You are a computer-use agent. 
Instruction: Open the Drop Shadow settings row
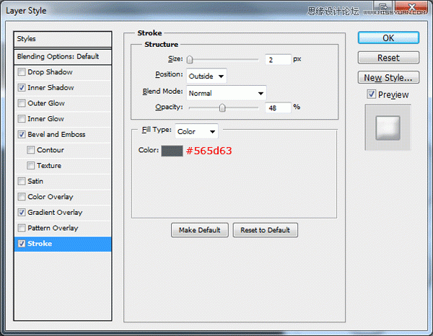pyautogui.click(x=63, y=72)
